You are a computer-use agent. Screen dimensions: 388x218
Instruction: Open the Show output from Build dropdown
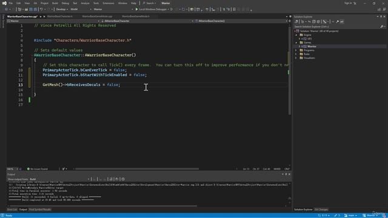(59, 179)
